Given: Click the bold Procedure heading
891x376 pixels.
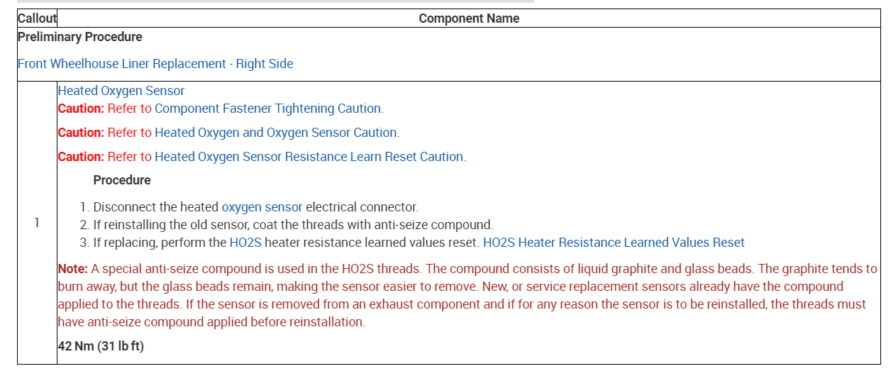Looking at the screenshot, I should pyautogui.click(x=122, y=180).
